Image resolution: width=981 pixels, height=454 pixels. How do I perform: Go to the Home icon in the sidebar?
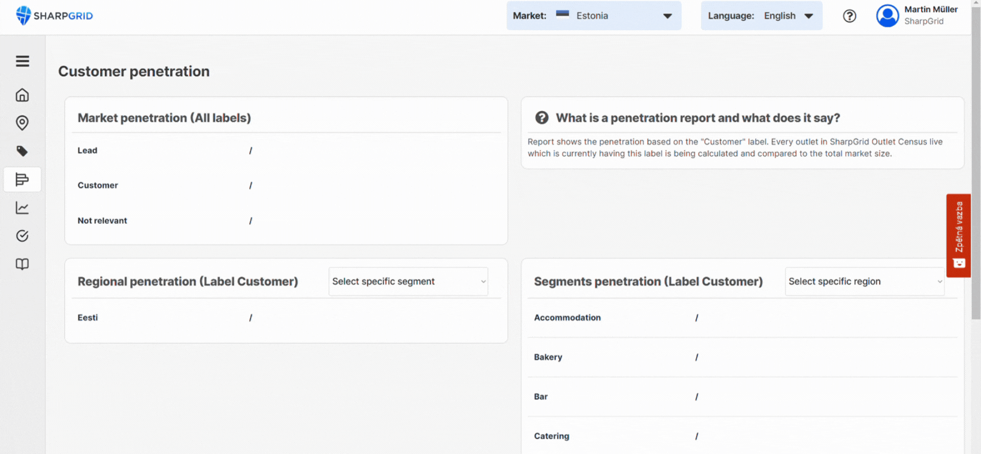(x=22, y=95)
